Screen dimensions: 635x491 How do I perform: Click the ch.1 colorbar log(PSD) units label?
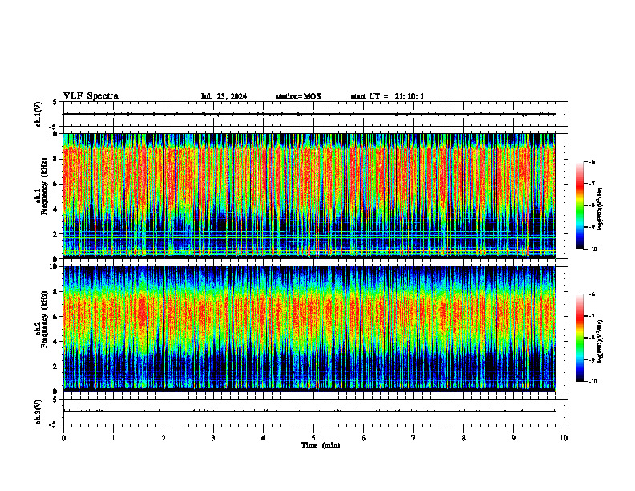[x=601, y=209]
